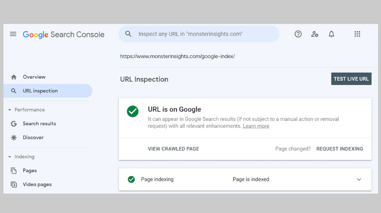Click the Discover asterisk icon
Screen dimensions: 381x213
click(x=14, y=138)
